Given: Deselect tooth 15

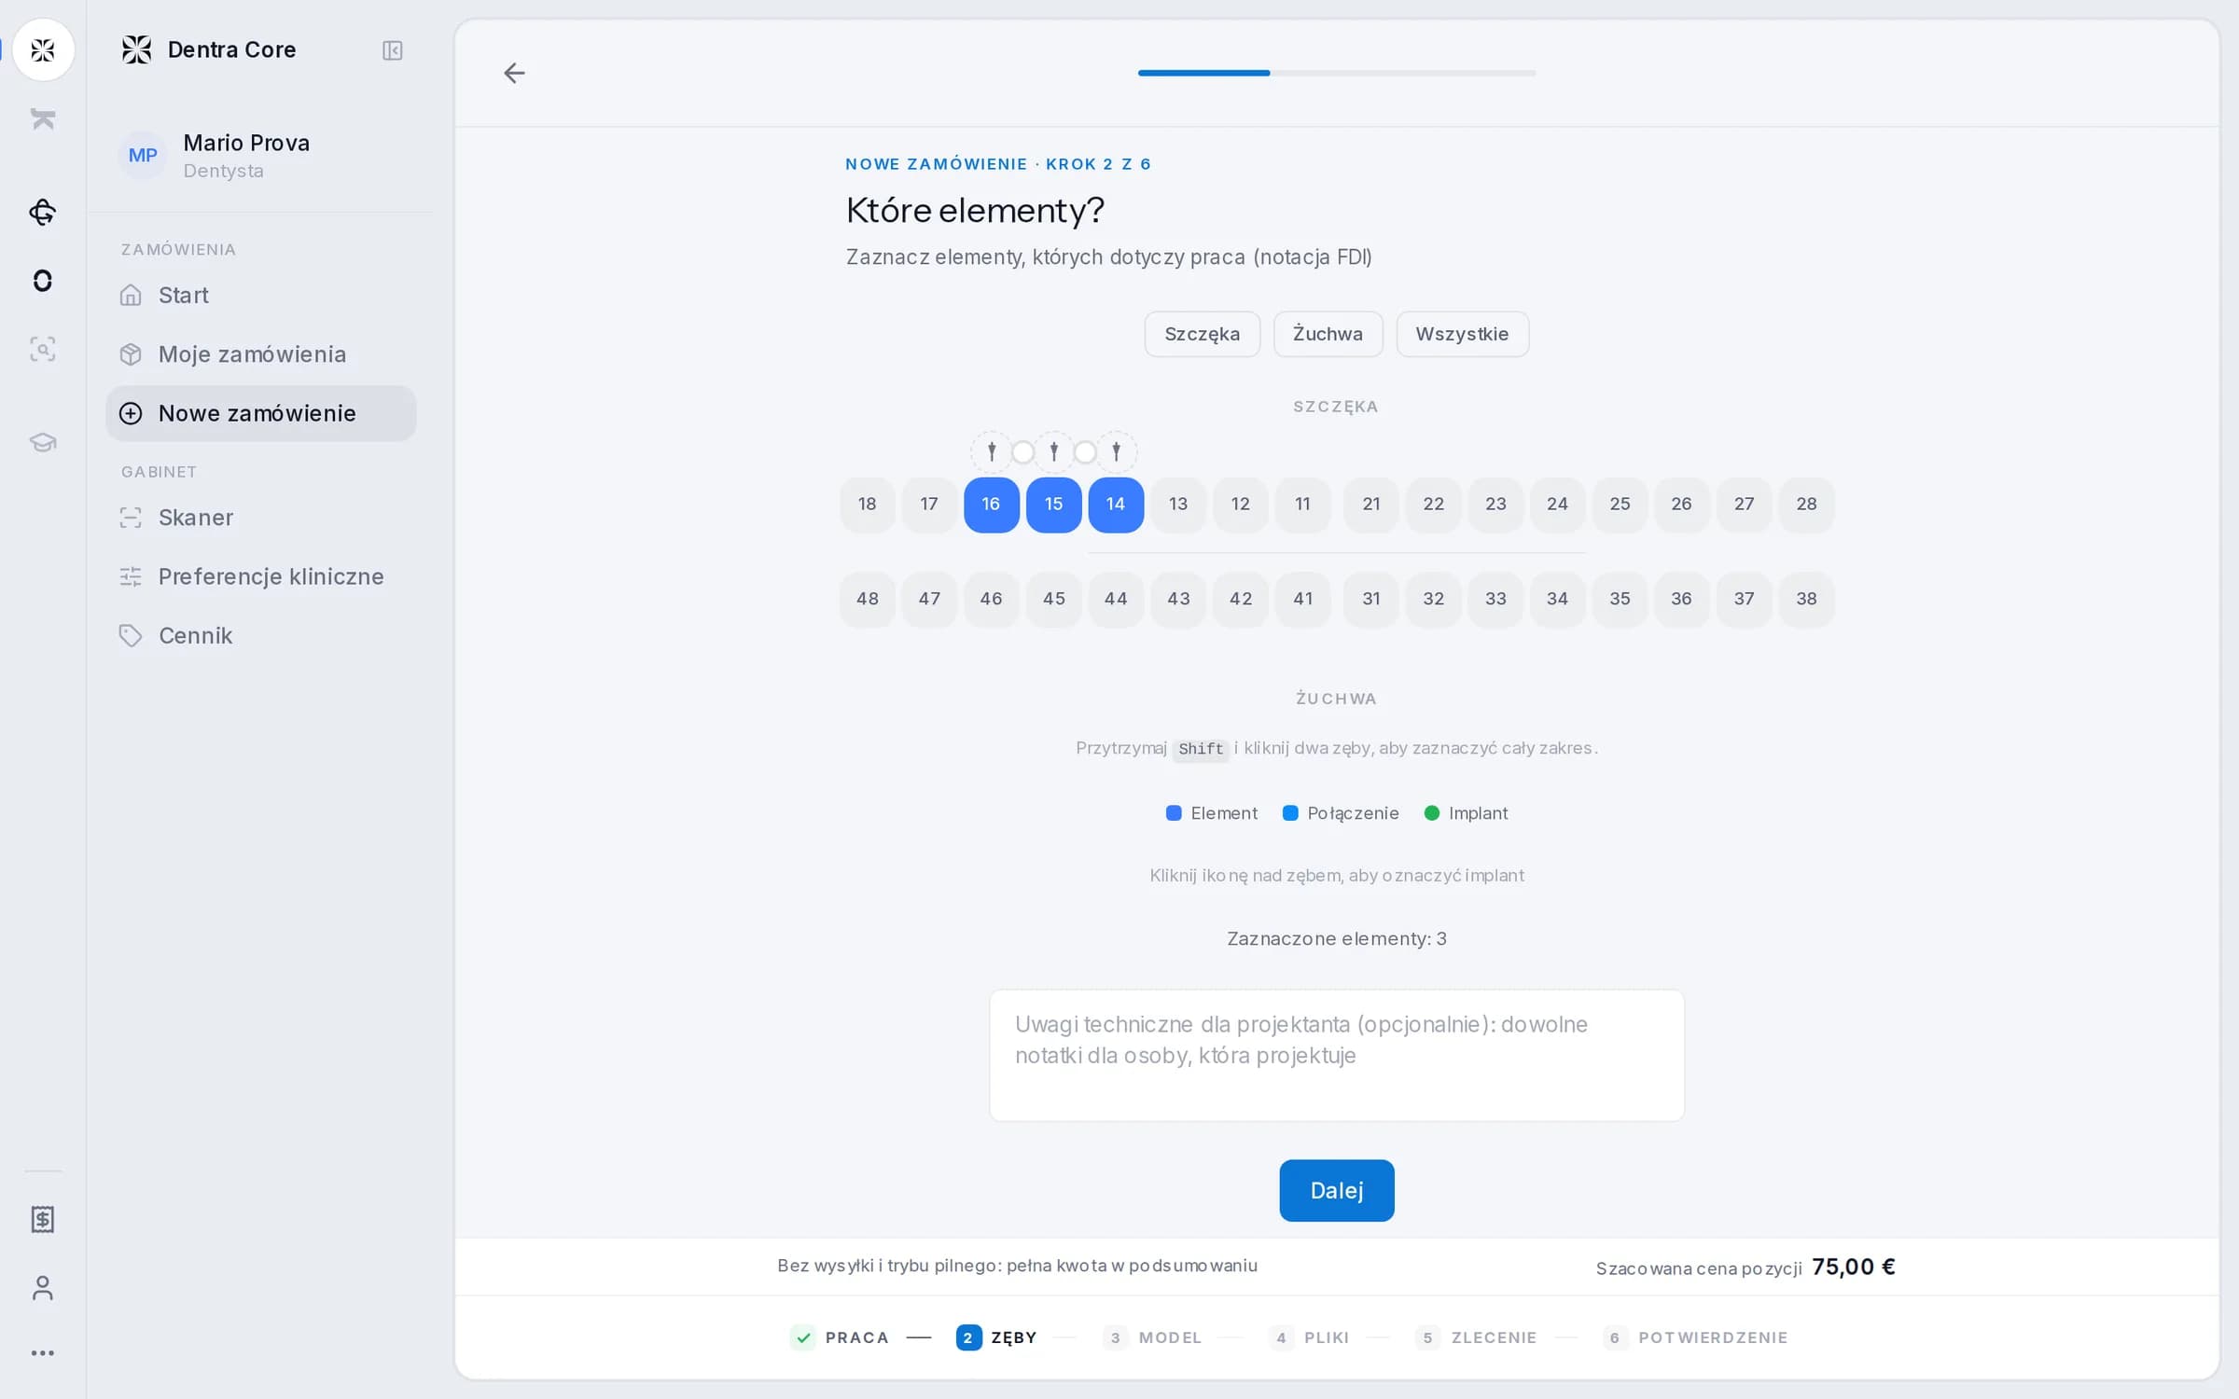Looking at the screenshot, I should [1053, 505].
